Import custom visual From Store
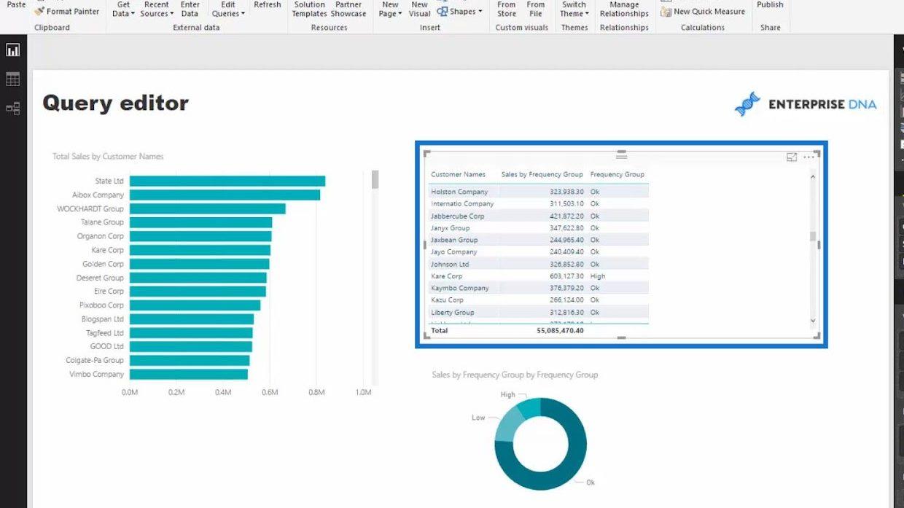The height and width of the screenshot is (508, 904). tap(507, 9)
